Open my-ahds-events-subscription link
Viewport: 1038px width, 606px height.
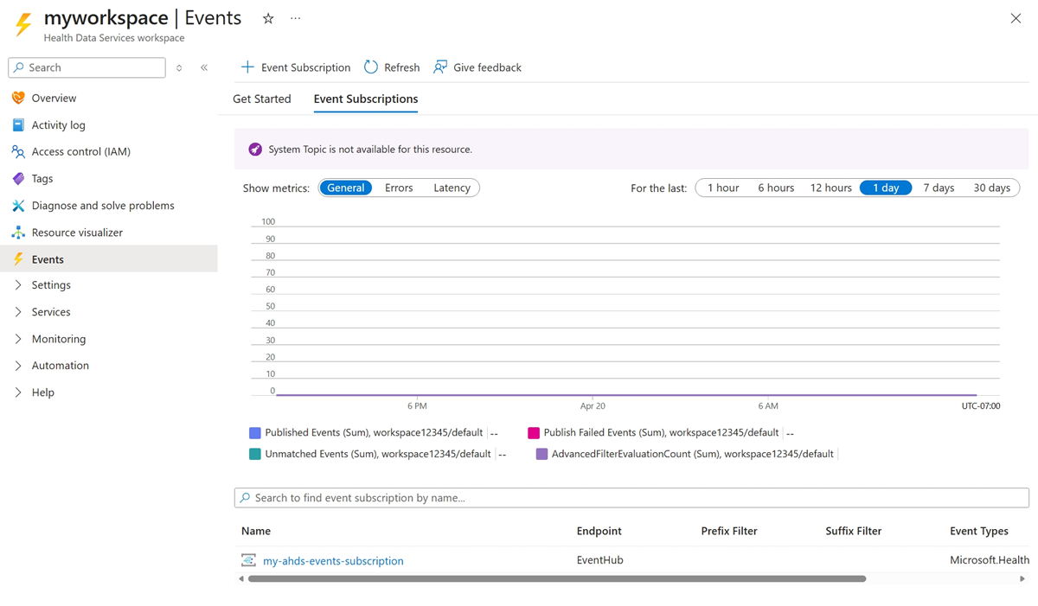pos(333,560)
